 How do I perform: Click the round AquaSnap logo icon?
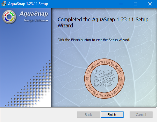coord(9,17)
